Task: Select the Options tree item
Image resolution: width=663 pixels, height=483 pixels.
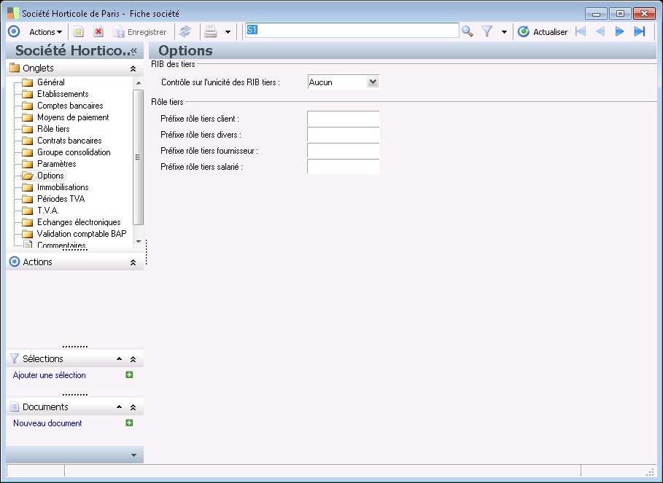Action: click(x=50, y=176)
